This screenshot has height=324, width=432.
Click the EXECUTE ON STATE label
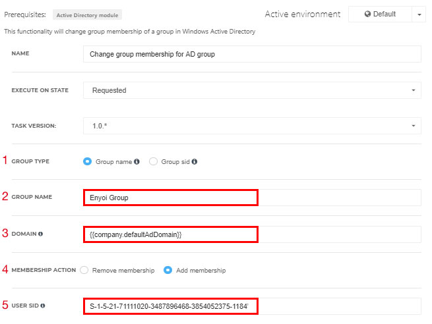40,90
